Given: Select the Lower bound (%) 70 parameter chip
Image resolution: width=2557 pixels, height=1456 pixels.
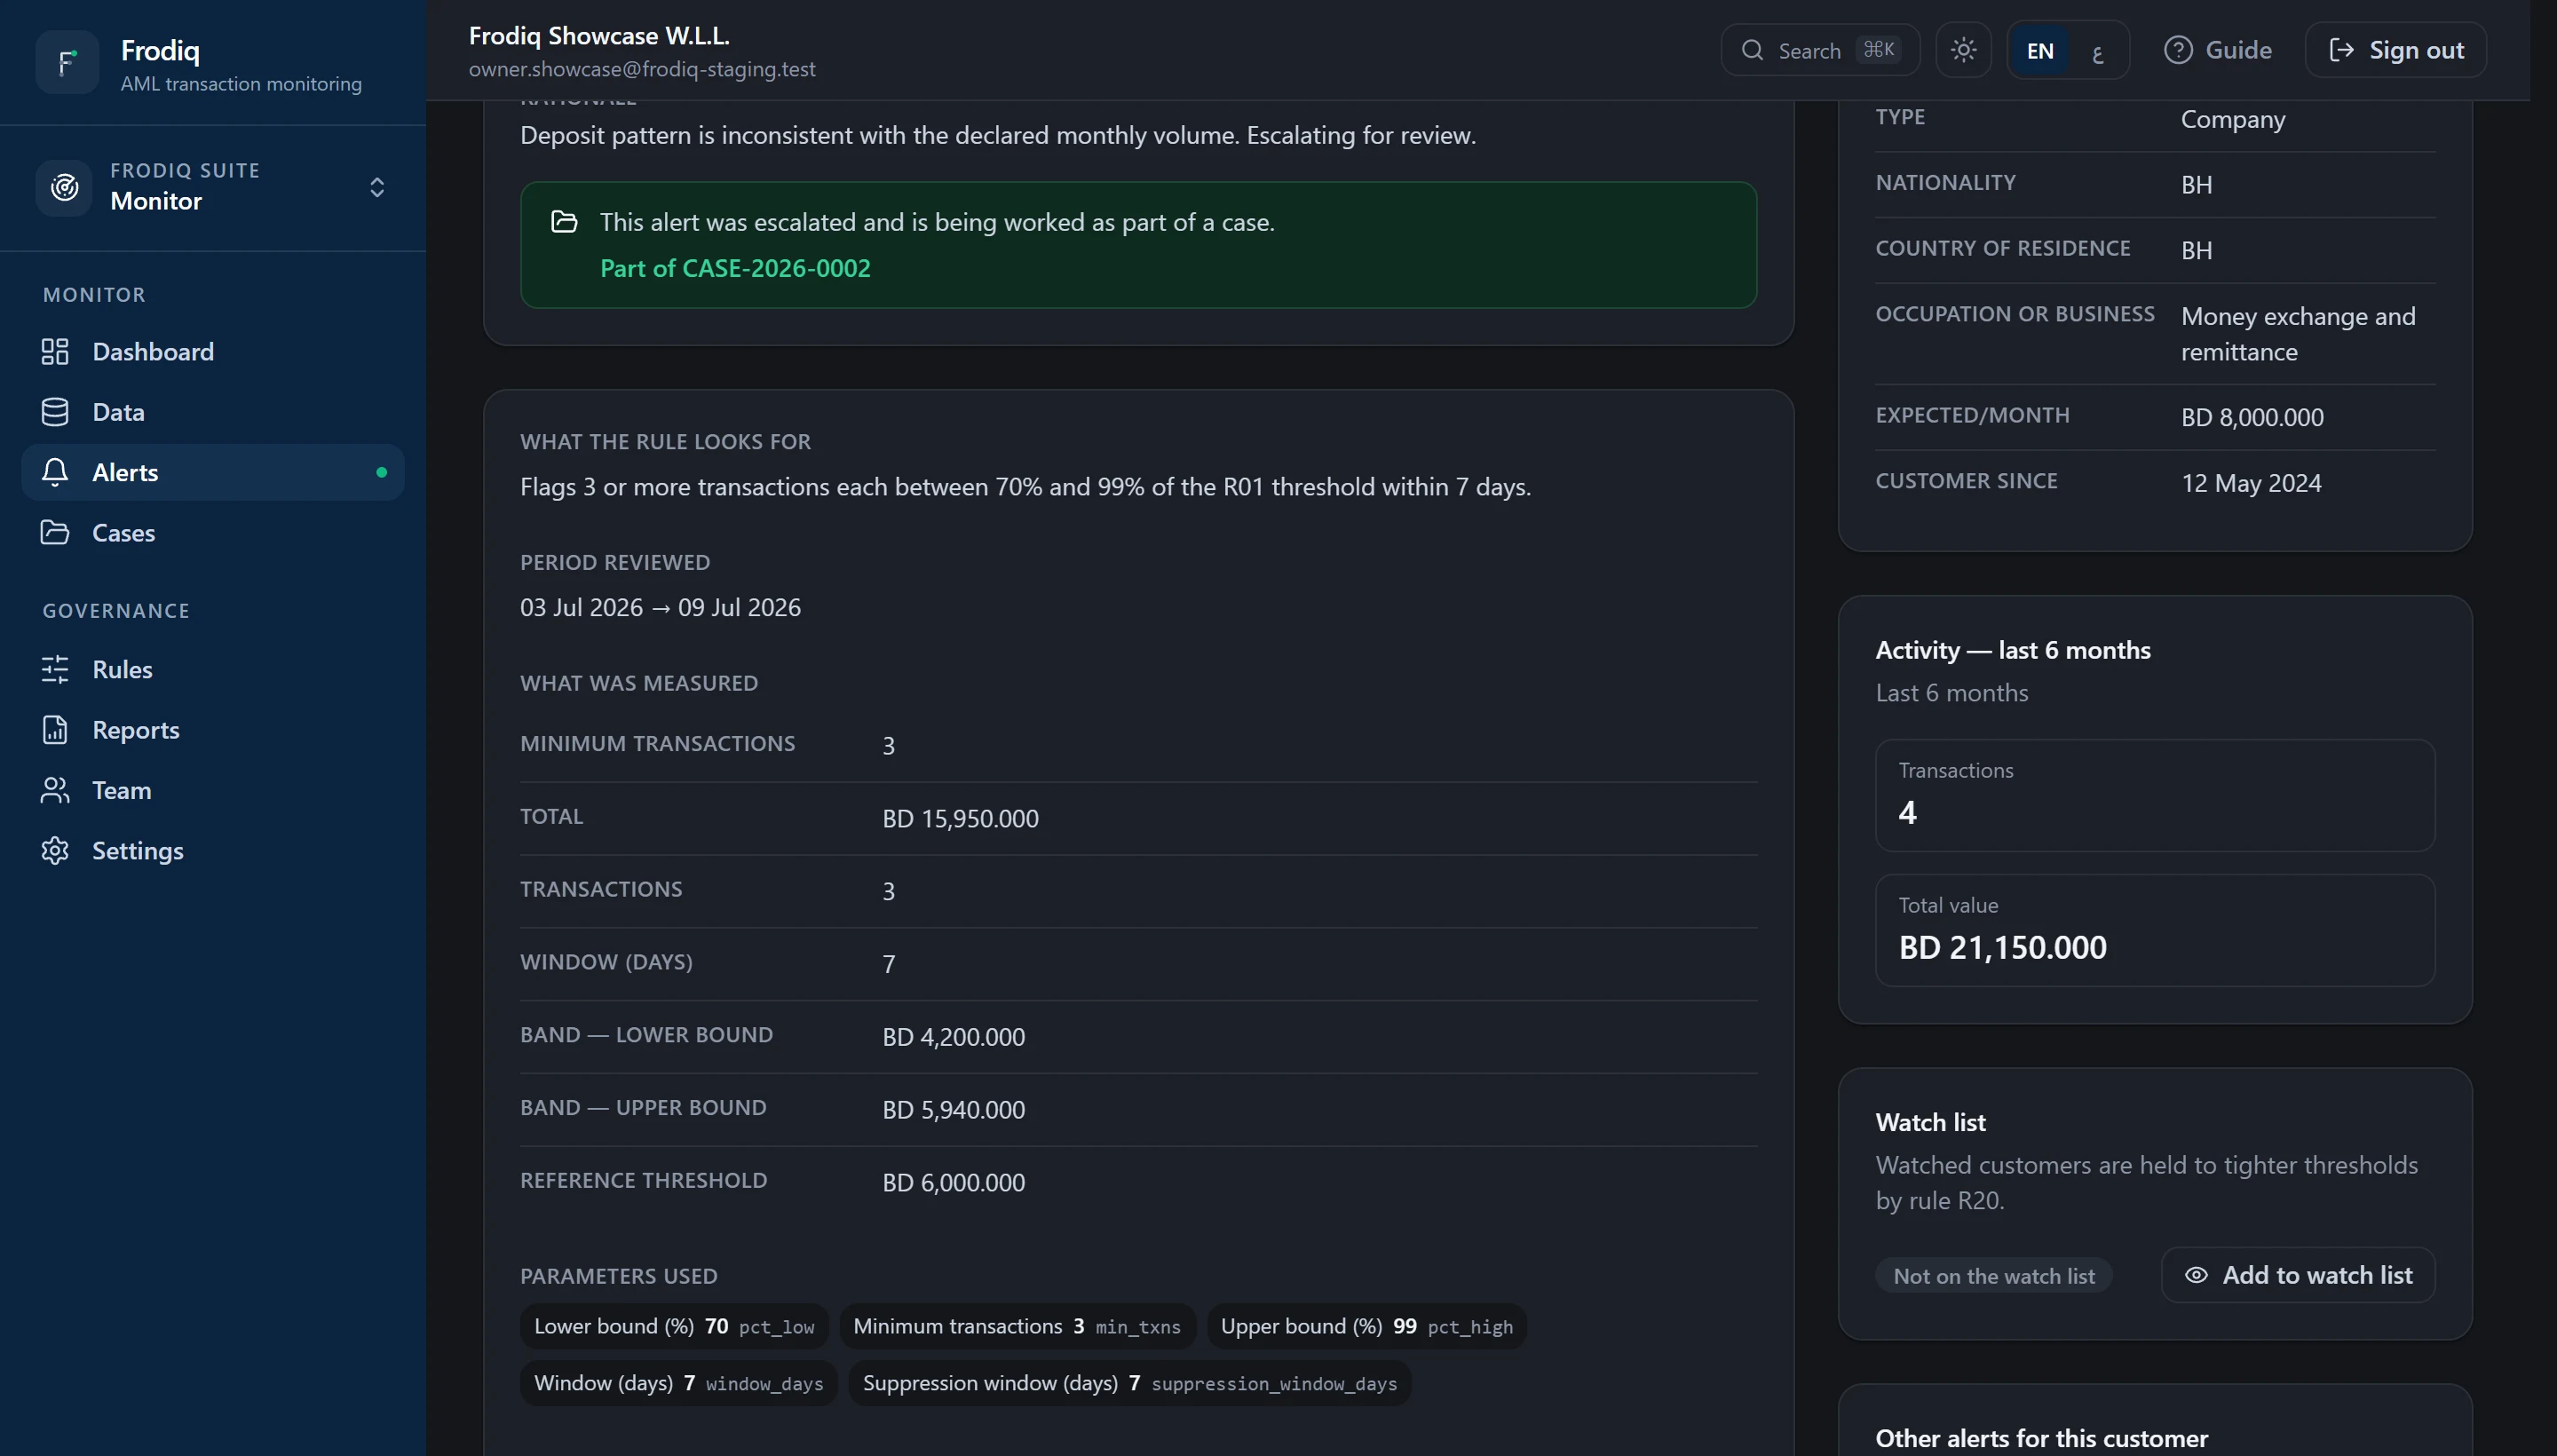Looking at the screenshot, I should pos(674,1326).
